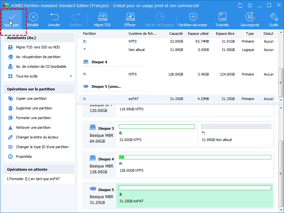Click Migrer l'OS vers SSD ou HDD
Viewport: 284px width, 213px height.
(x=38, y=47)
